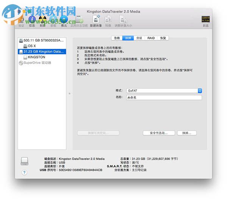The height and width of the screenshot is (200, 227).
Task: Click the 调整映像大小 (Resize Image) icon
Action: click(123, 19)
